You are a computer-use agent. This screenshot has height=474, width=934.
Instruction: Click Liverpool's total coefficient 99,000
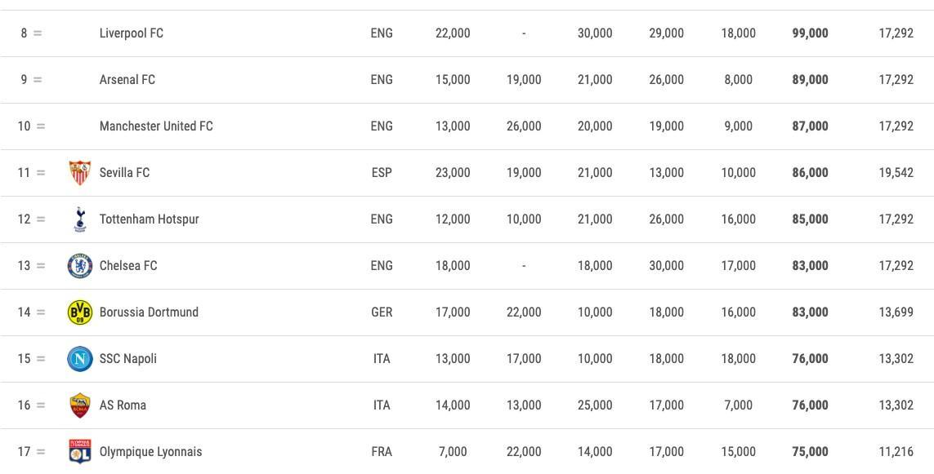click(810, 33)
